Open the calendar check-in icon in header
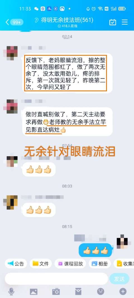Screen dimensions: 134x298 (113, 22)
